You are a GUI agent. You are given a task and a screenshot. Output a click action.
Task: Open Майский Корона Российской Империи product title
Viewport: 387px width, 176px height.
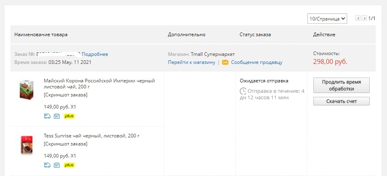(99, 84)
